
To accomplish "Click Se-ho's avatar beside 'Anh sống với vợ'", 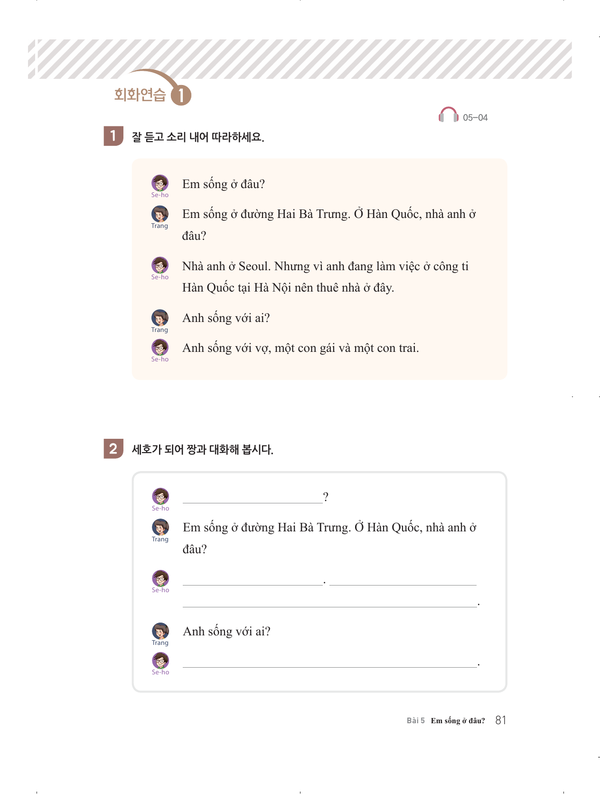I will coord(160,348).
